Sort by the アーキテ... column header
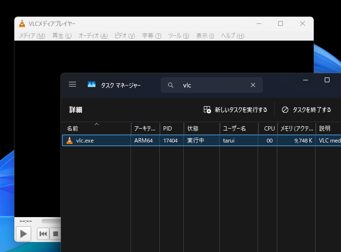This screenshot has height=252, width=341. [145, 128]
